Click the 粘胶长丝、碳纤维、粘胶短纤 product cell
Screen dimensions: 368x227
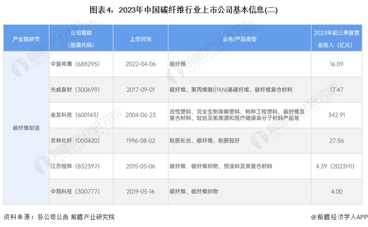(240, 141)
